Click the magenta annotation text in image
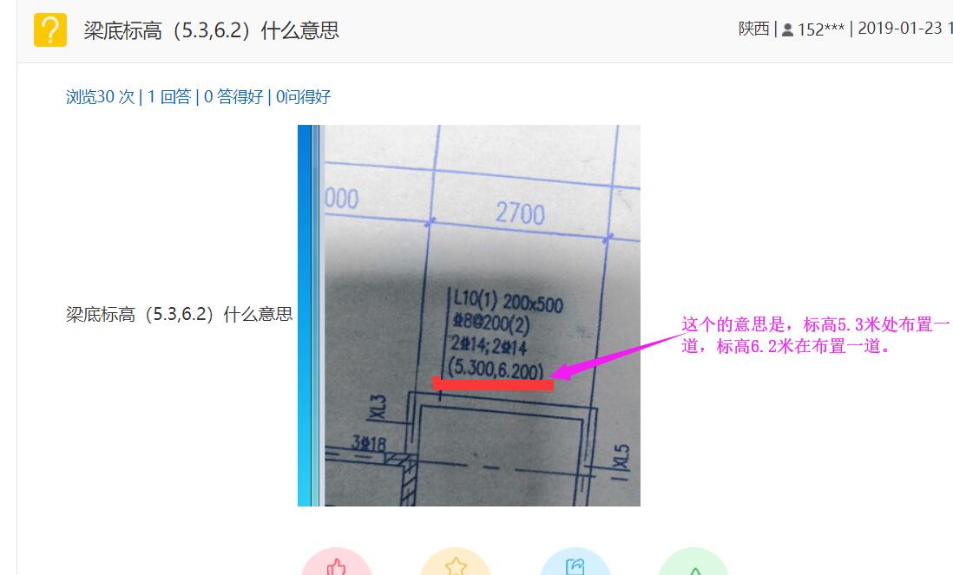The width and height of the screenshot is (953, 575). [815, 335]
